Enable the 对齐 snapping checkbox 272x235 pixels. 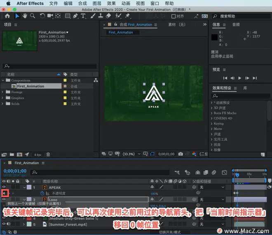click(x=173, y=16)
